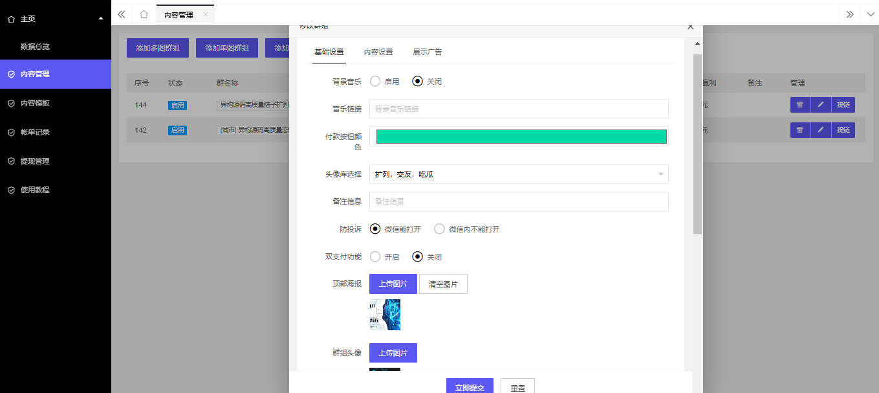879x393 pixels.
Task: Collapse sidebar using the double-left arrow icon
Action: pyautogui.click(x=120, y=14)
